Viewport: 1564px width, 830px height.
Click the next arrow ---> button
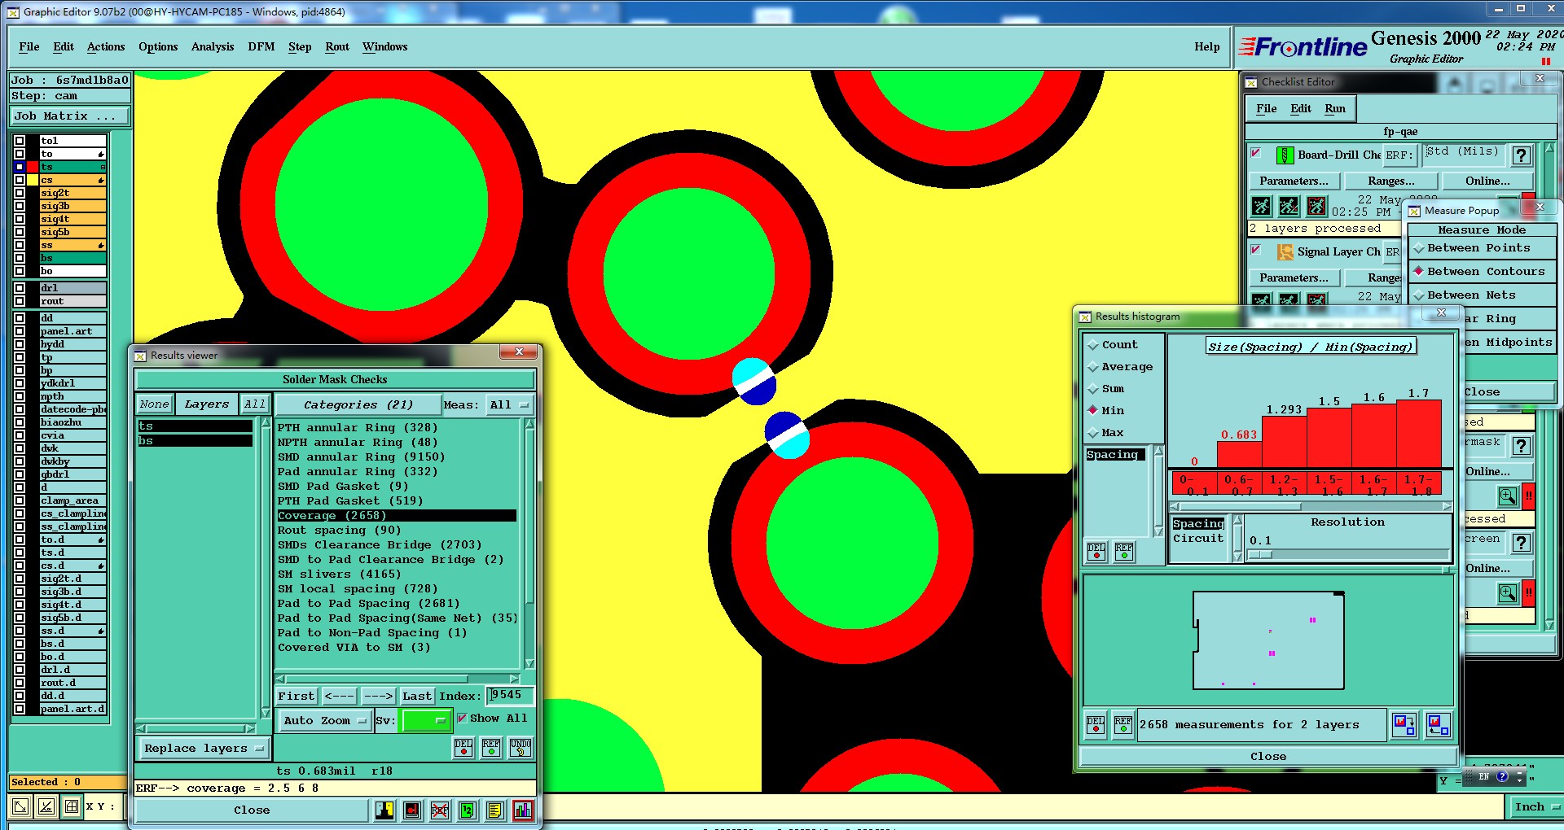pyautogui.click(x=378, y=697)
